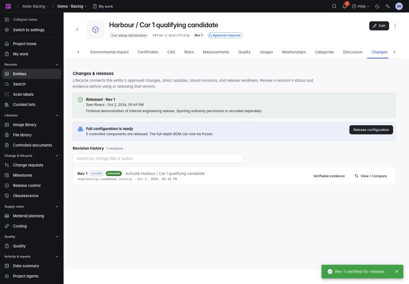Image resolution: width=409 pixels, height=284 pixels.
Task: Switch to the Quality tab
Action: (x=244, y=52)
